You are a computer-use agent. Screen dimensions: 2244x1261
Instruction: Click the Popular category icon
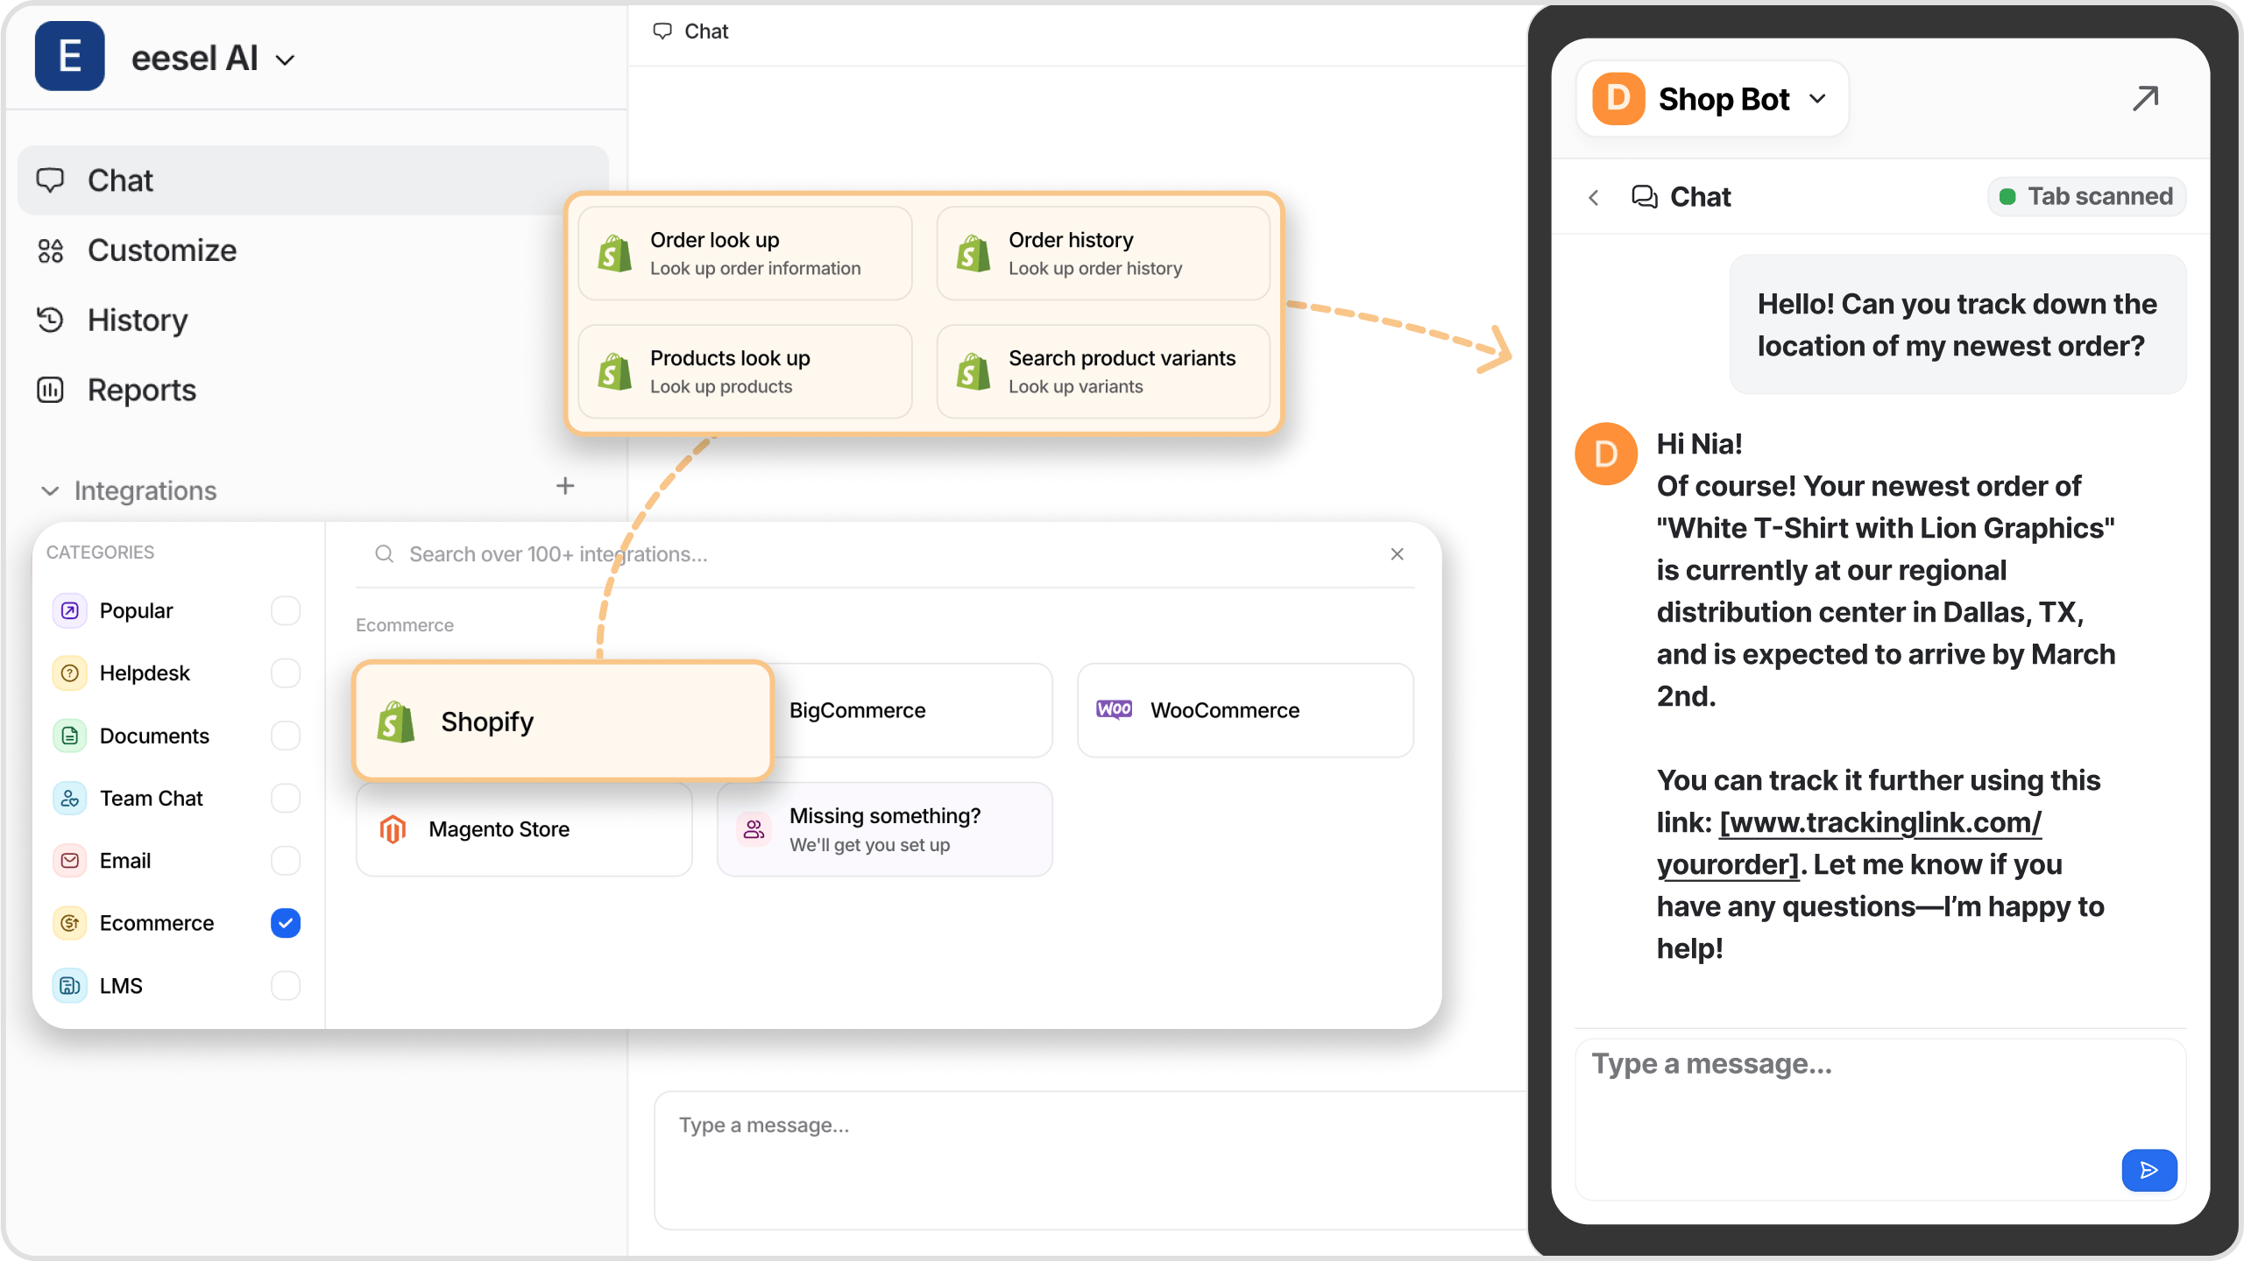tap(70, 610)
